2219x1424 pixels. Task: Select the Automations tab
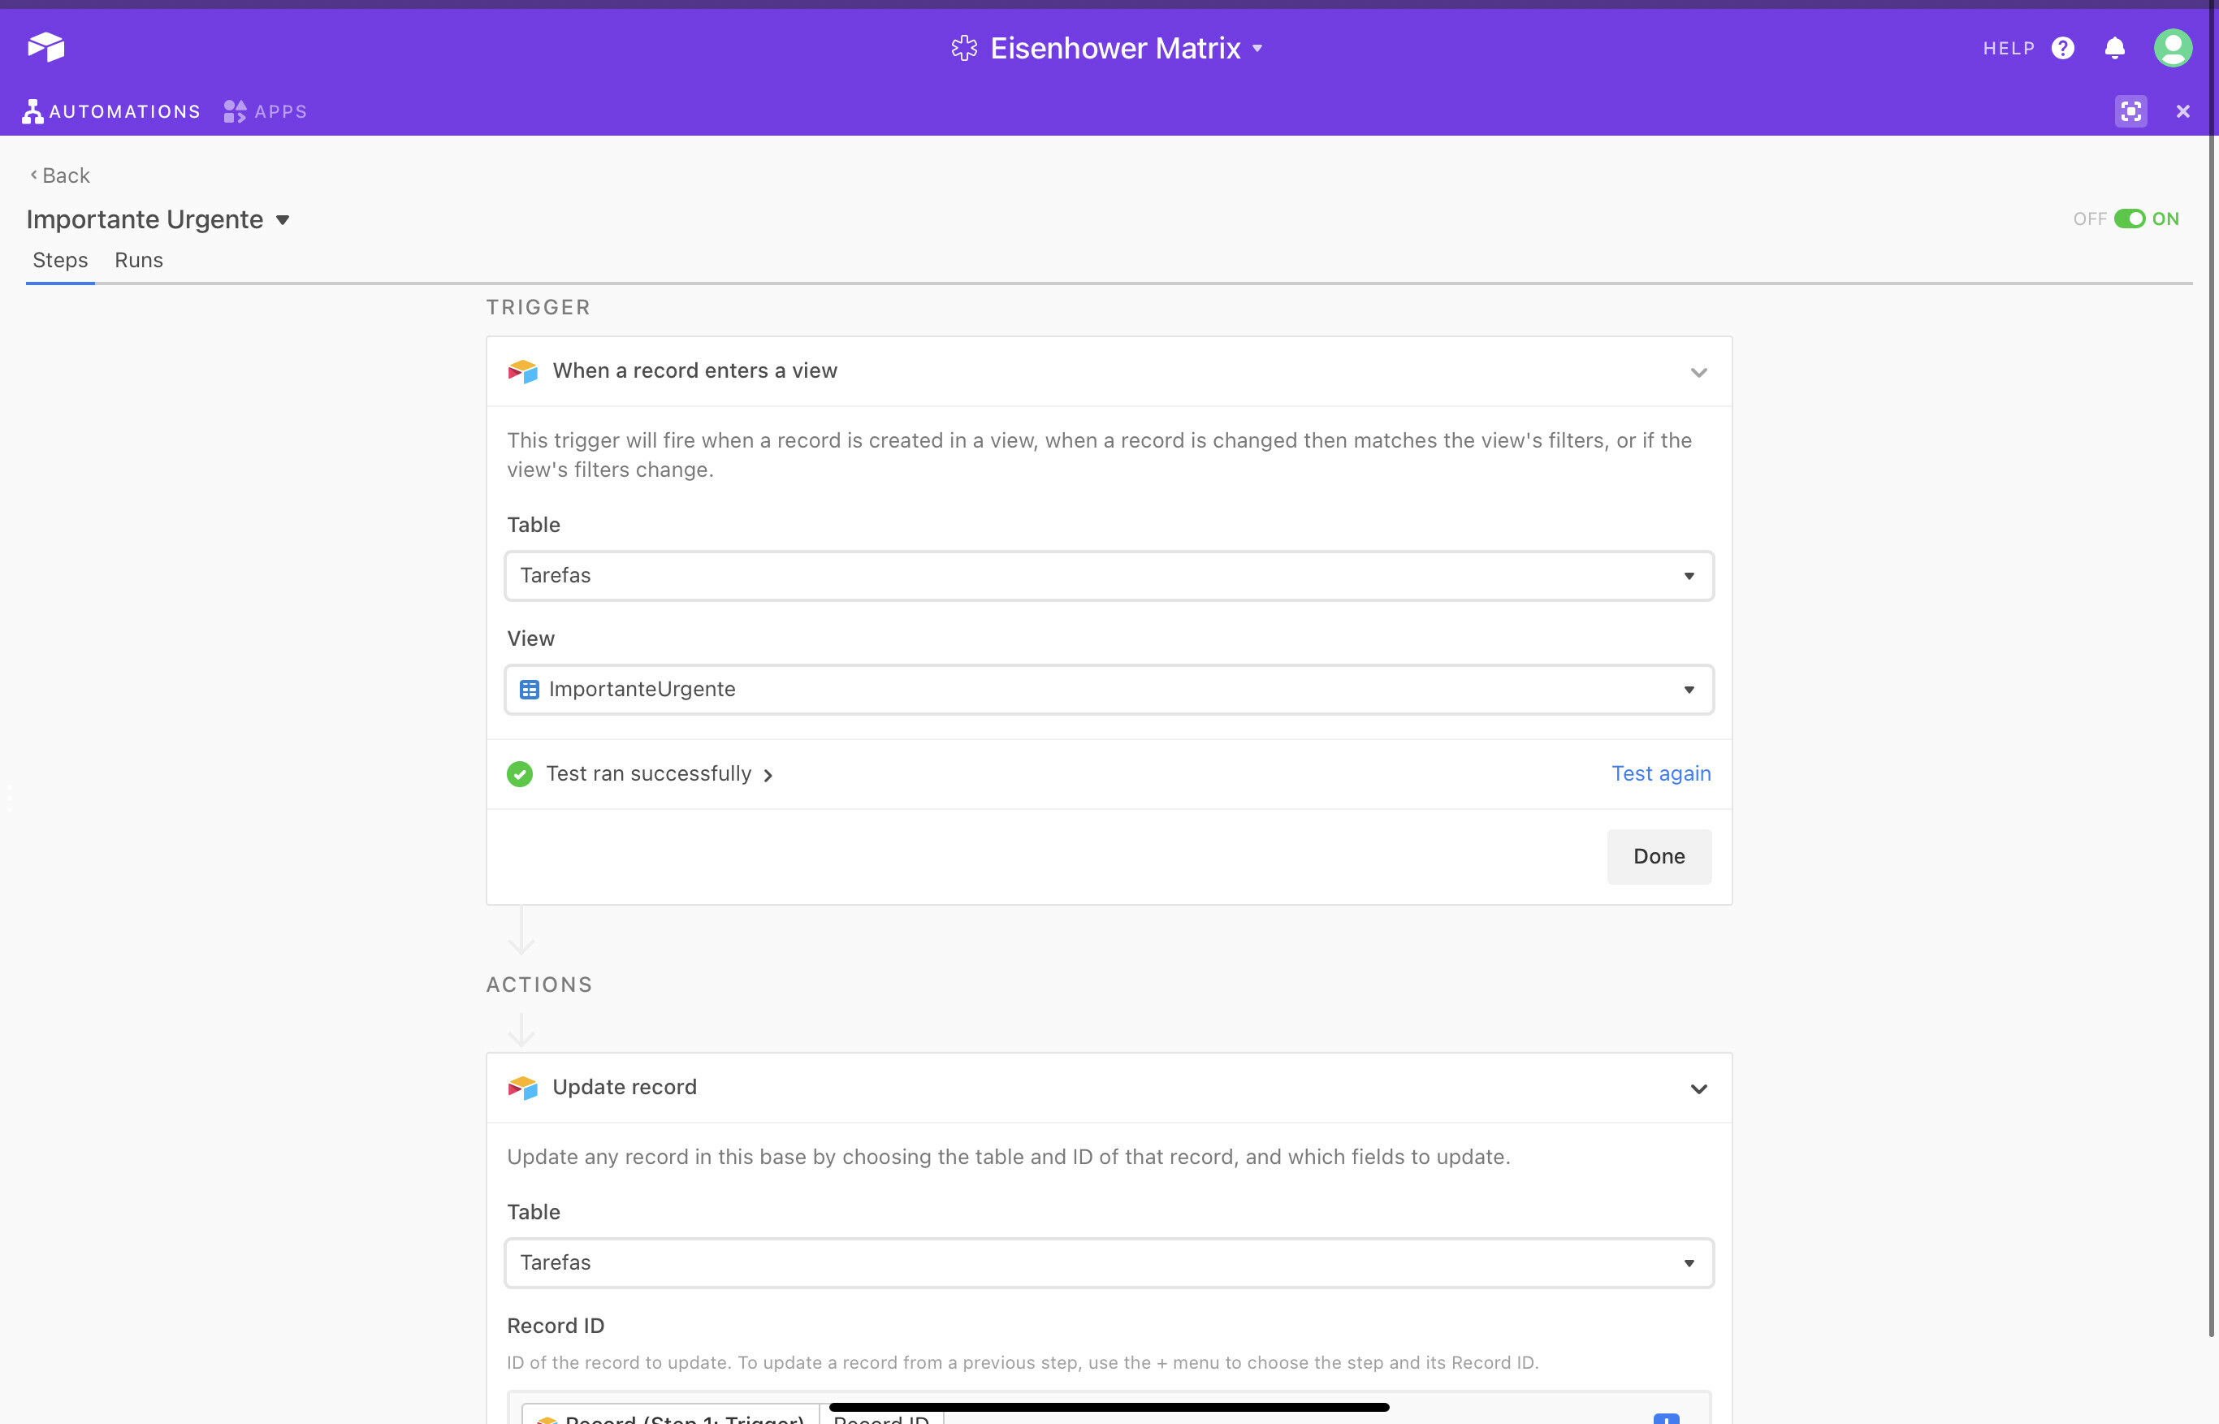(x=111, y=112)
